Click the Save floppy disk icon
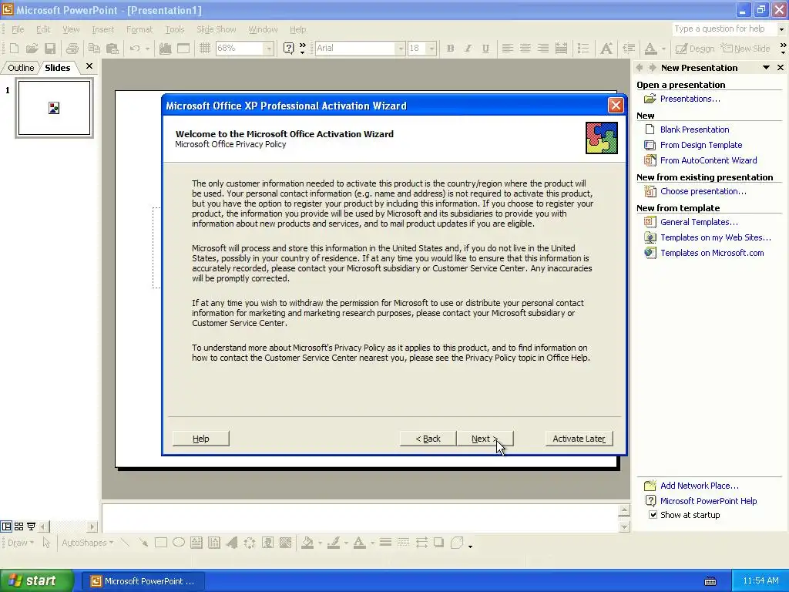This screenshot has height=592, width=789. coord(50,49)
